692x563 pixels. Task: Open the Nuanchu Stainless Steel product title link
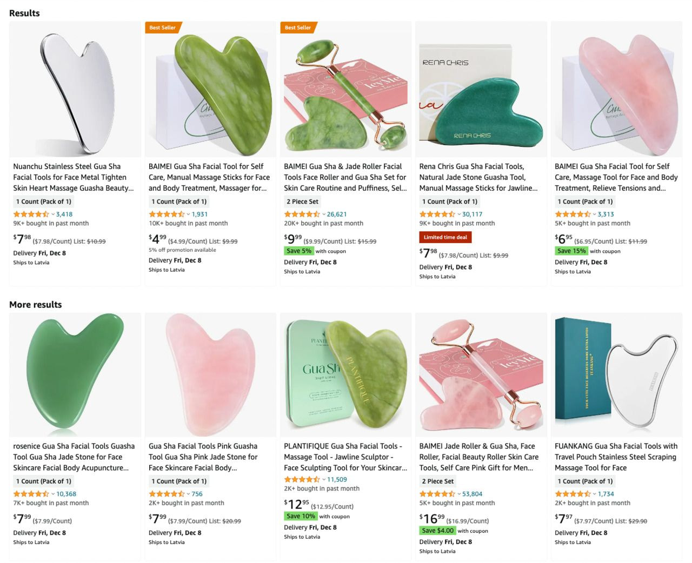74,177
